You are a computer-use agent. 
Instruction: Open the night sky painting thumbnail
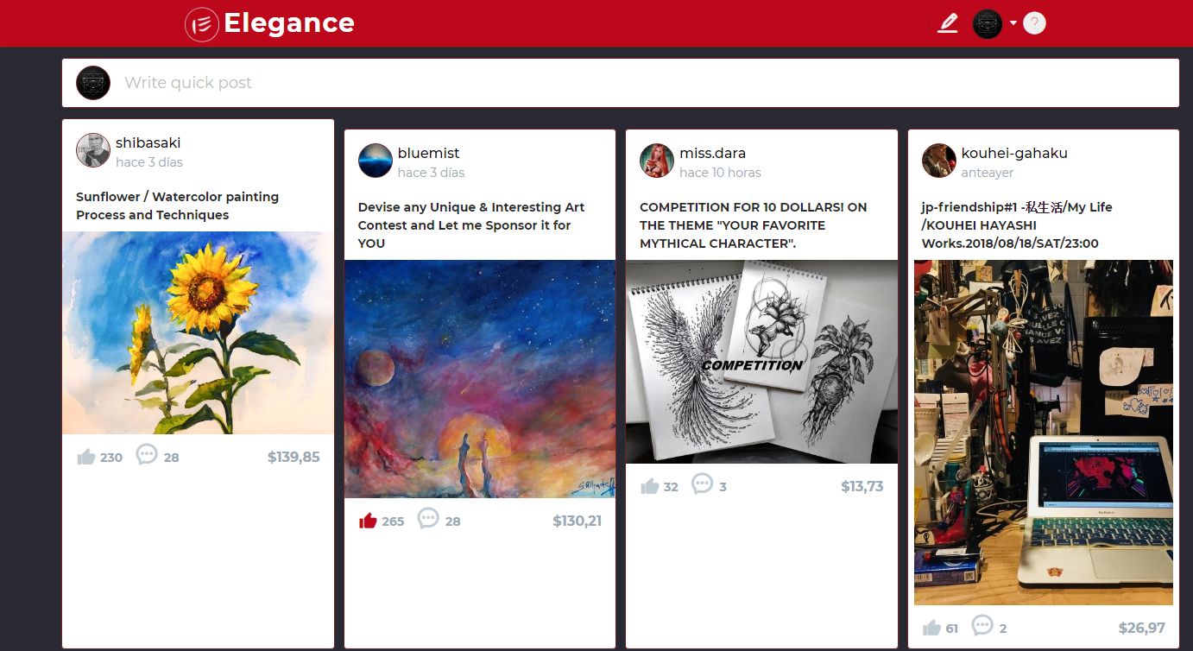480,379
